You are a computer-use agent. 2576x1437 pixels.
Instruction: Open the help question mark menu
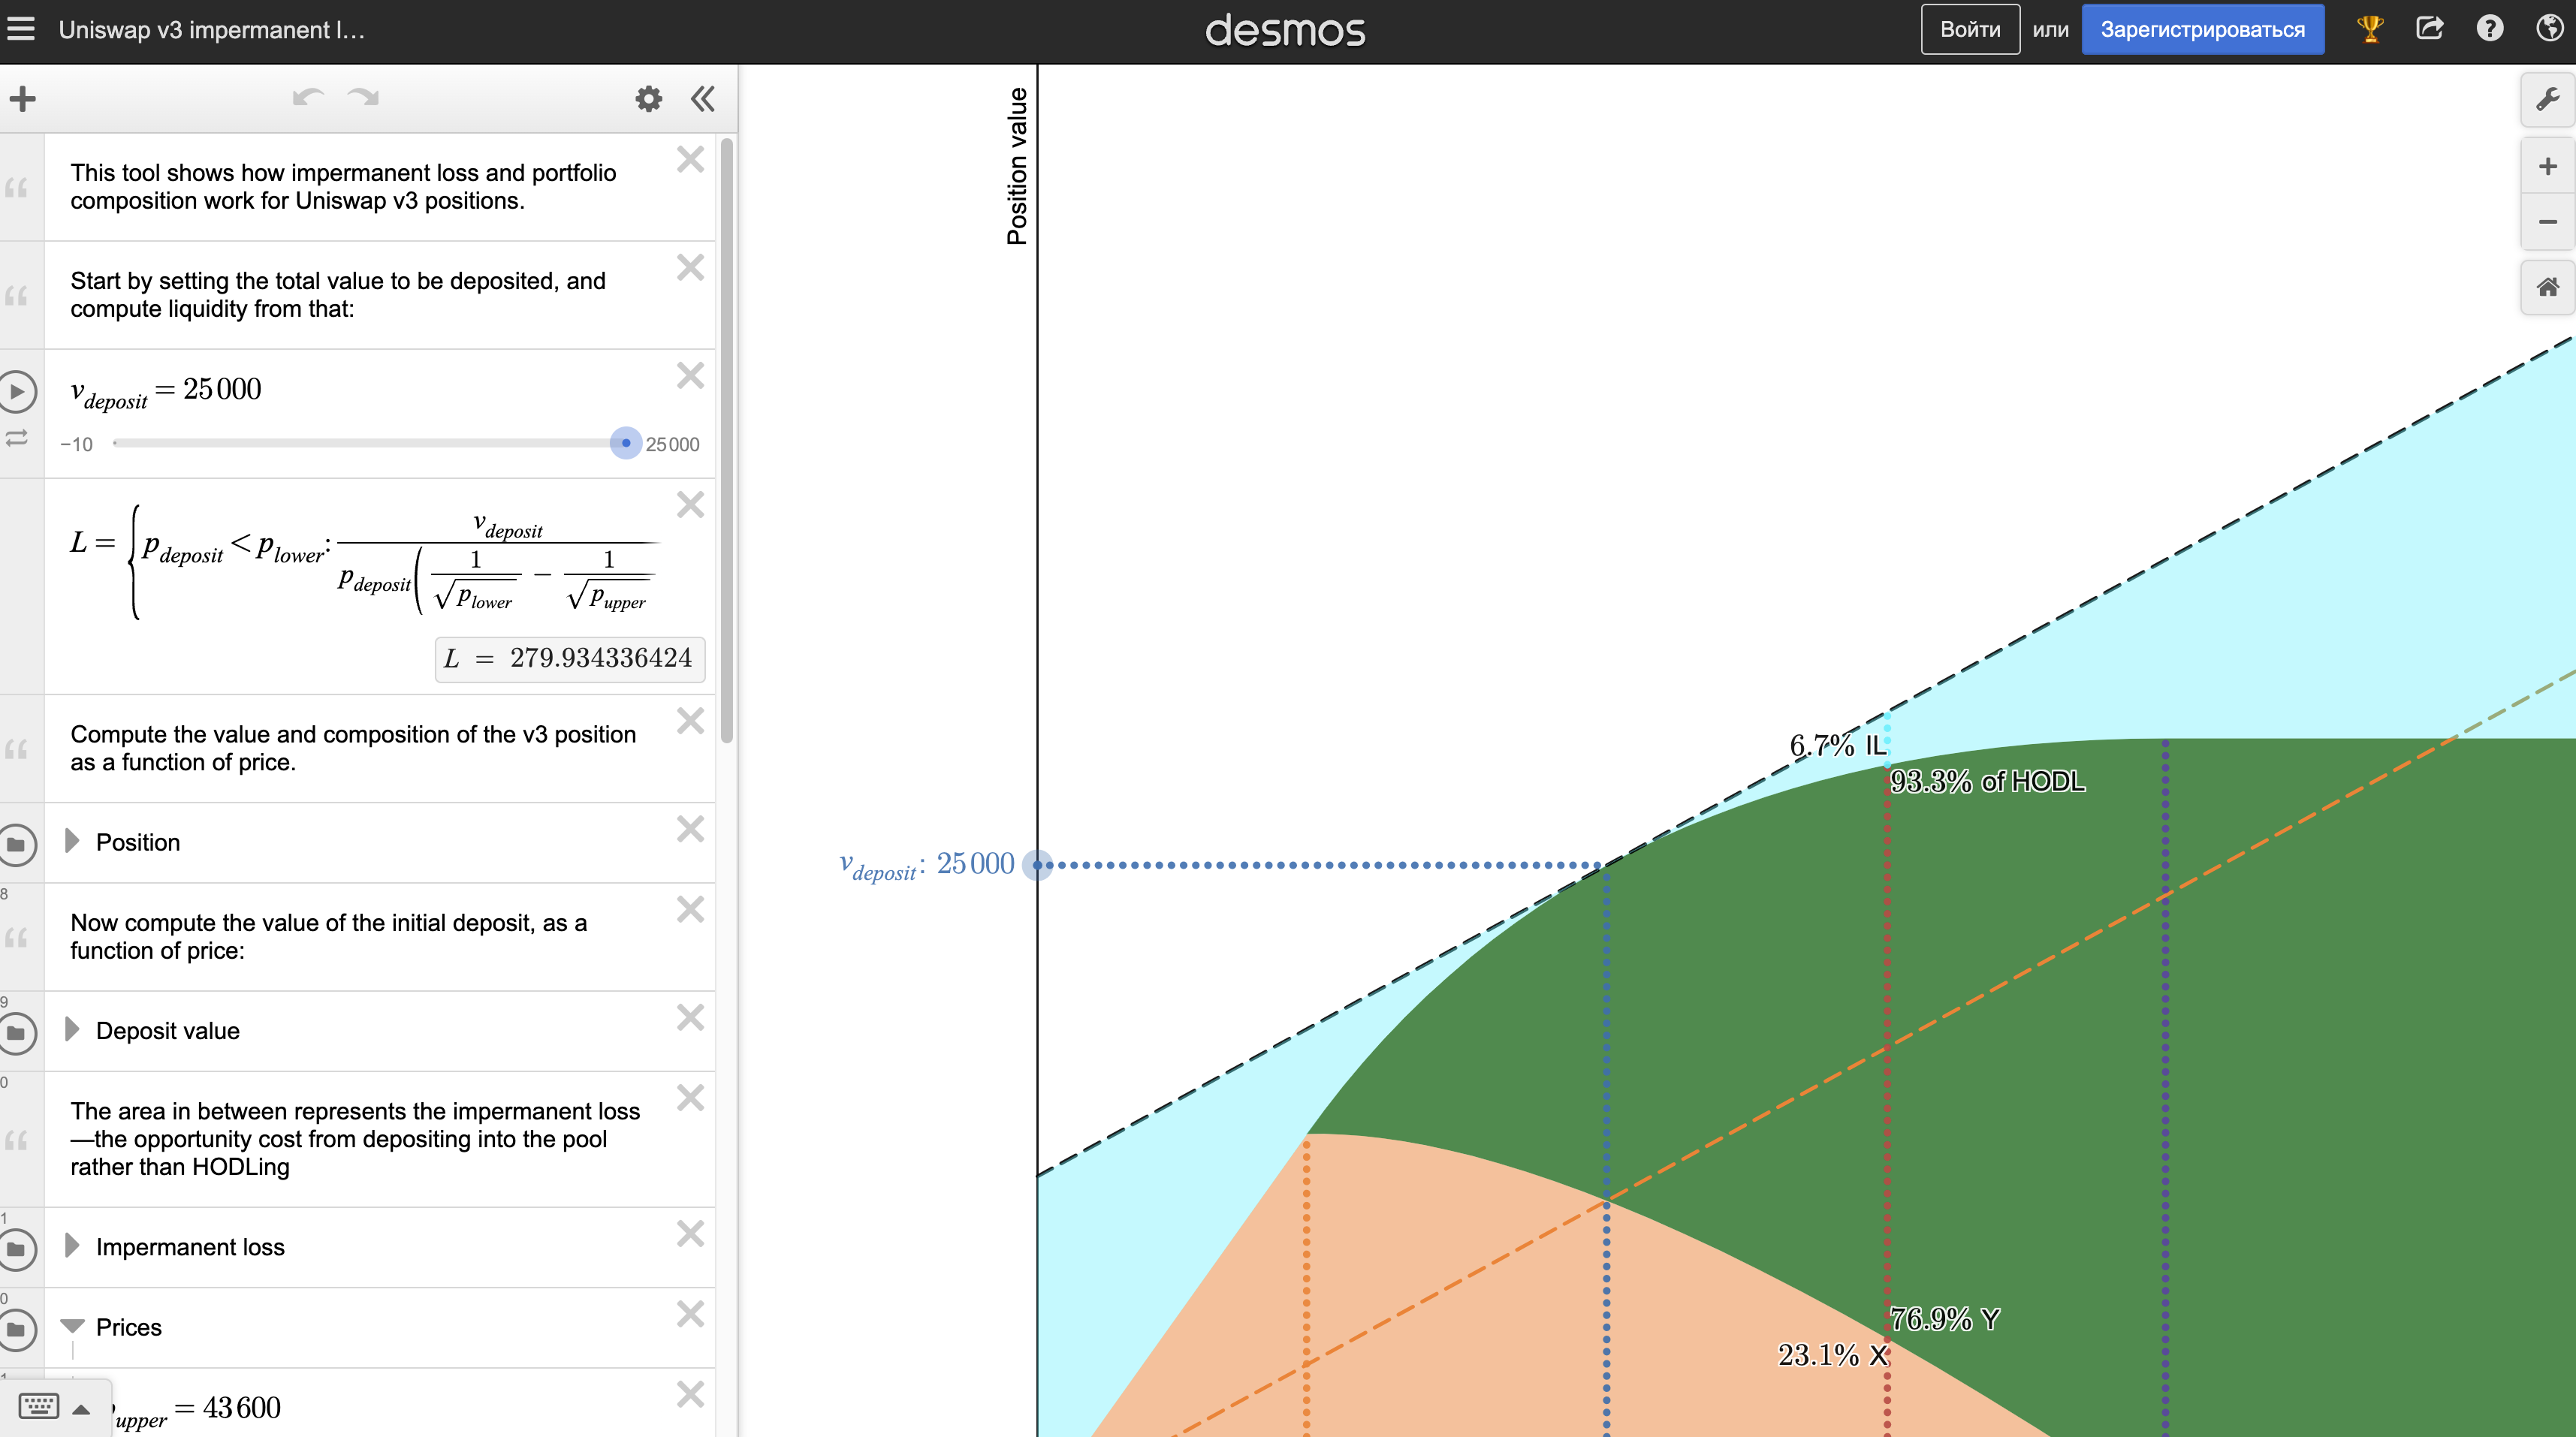point(2489,29)
